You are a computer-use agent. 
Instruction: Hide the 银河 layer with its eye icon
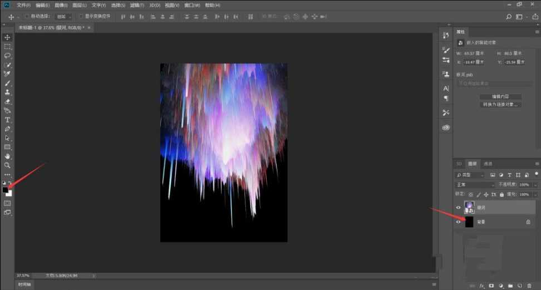click(459, 207)
